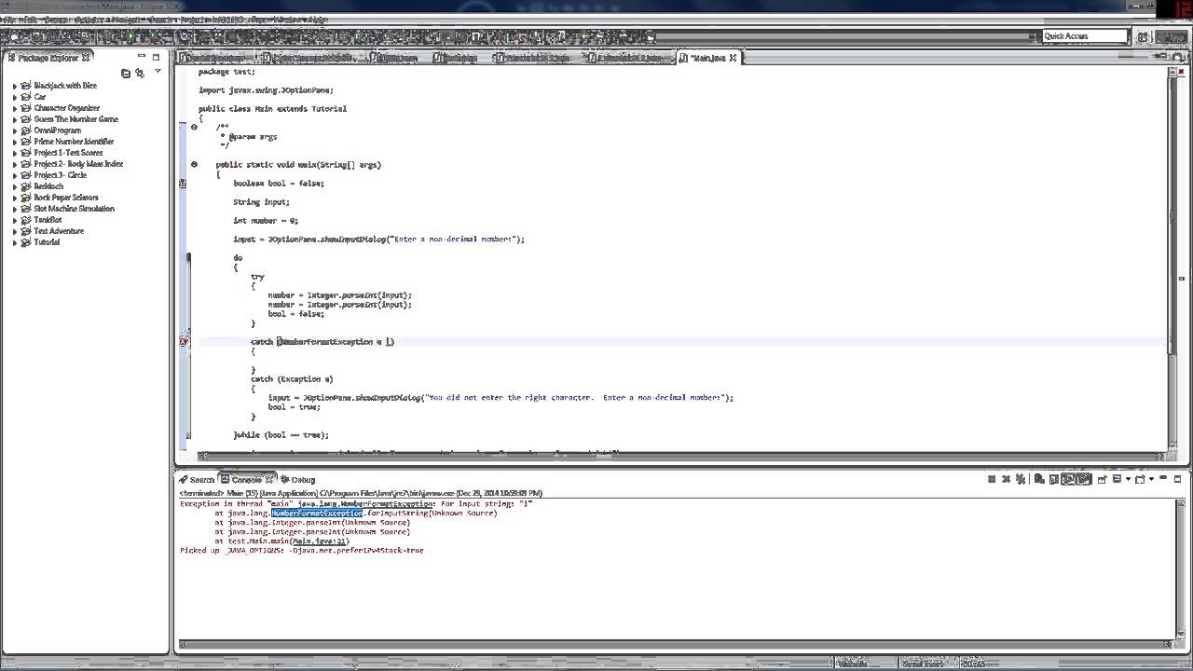Select the Text Adventure project
The width and height of the screenshot is (1193, 671).
(x=59, y=231)
